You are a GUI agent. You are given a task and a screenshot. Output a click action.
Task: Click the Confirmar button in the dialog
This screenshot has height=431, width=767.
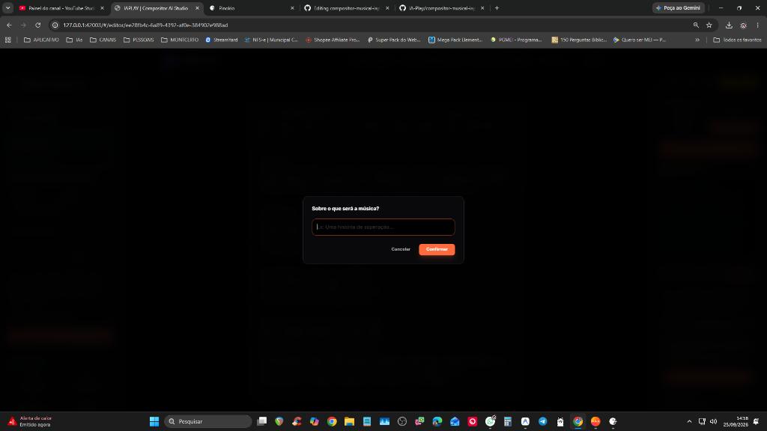[x=437, y=249]
